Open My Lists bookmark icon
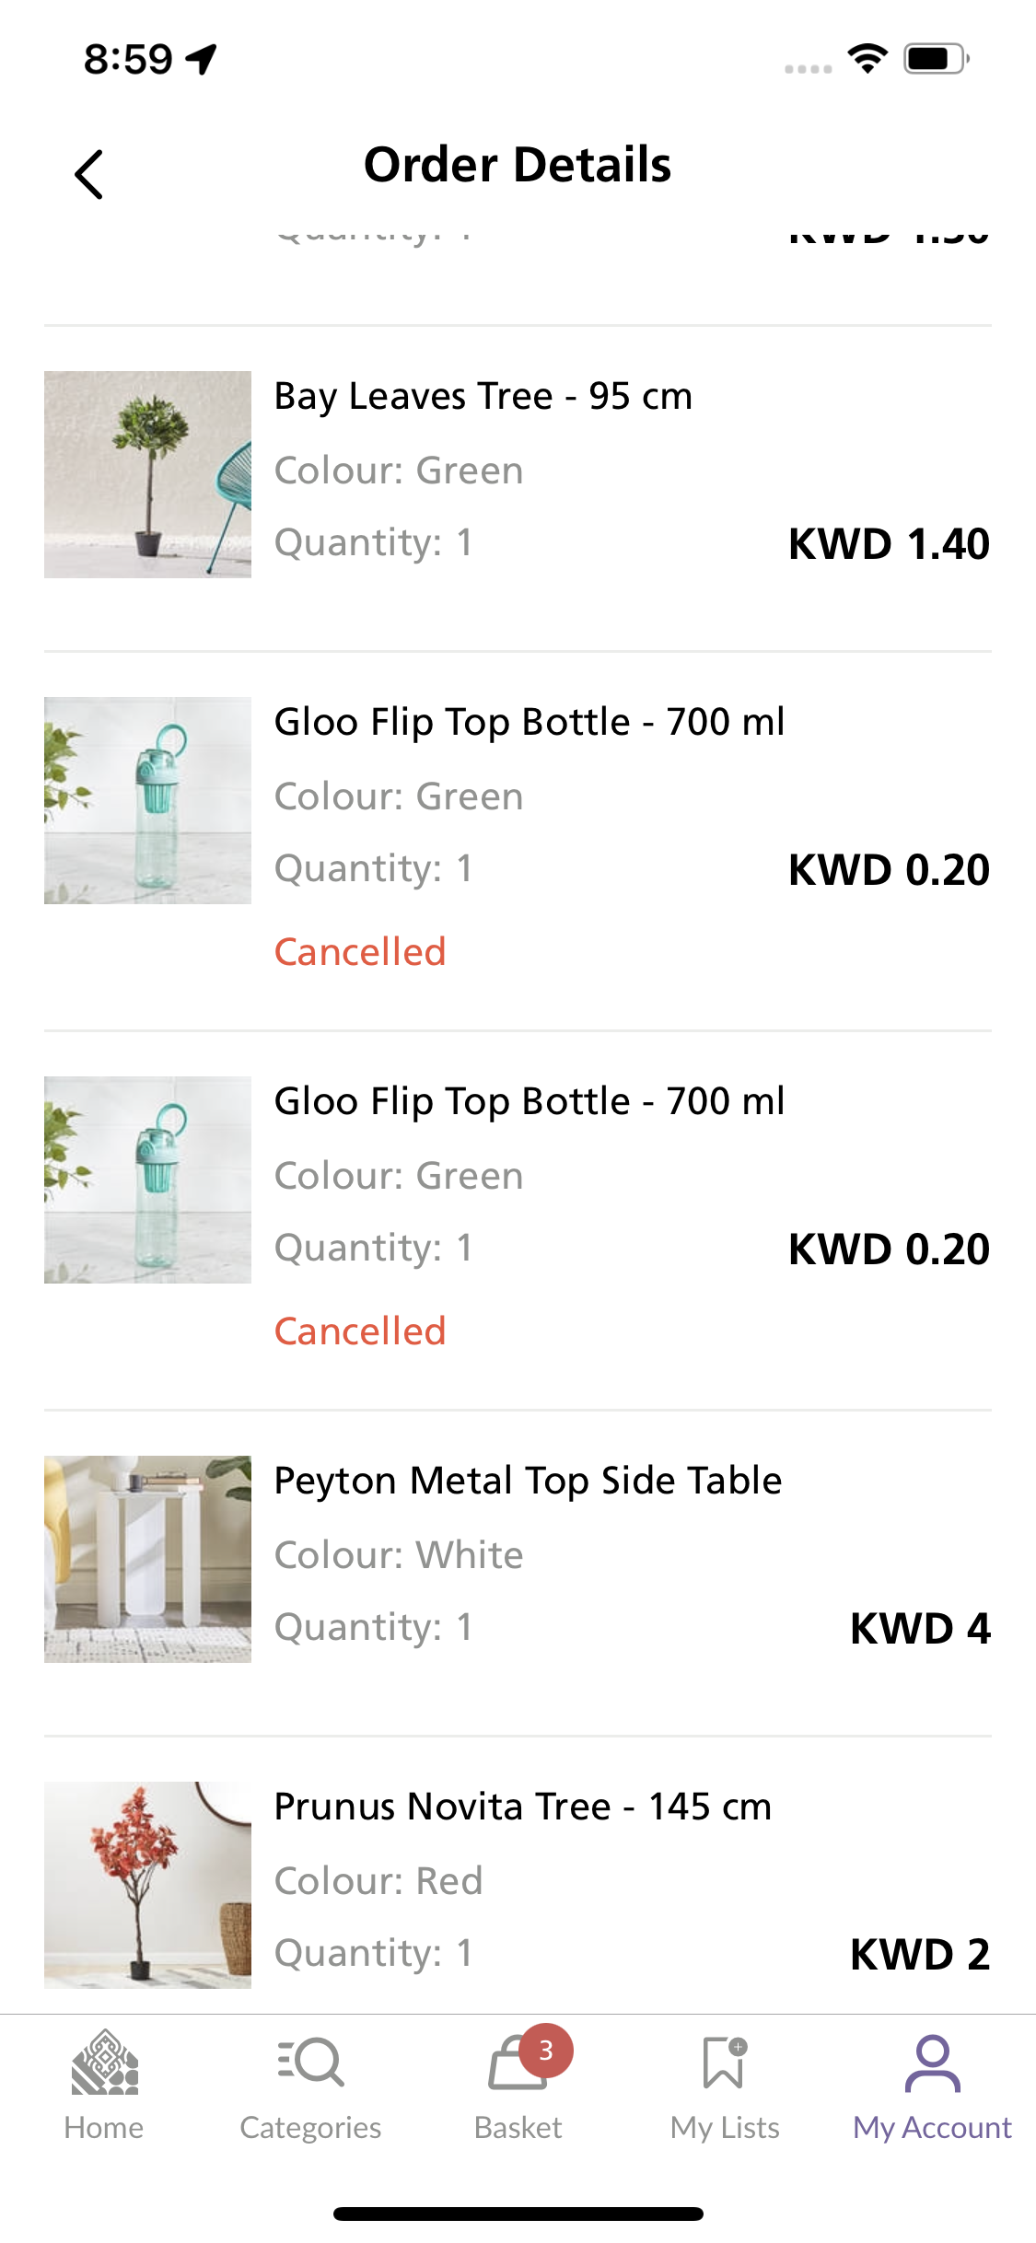This screenshot has height=2243, width=1036. pyautogui.click(x=725, y=2063)
